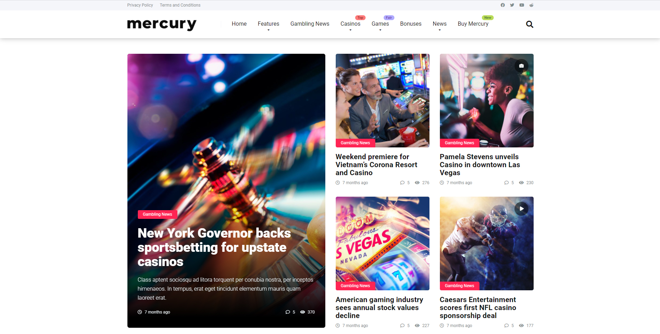Open the Bonuses menu item

pyautogui.click(x=411, y=24)
